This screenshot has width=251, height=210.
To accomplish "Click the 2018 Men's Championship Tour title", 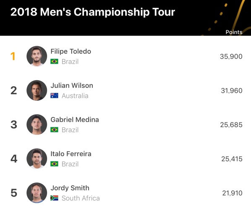I will pos(93,12).
